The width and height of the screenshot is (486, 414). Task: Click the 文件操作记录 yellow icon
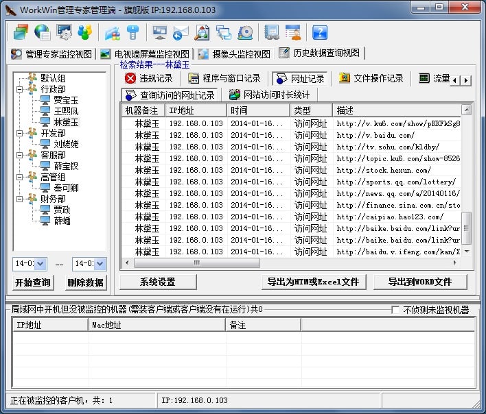point(344,78)
